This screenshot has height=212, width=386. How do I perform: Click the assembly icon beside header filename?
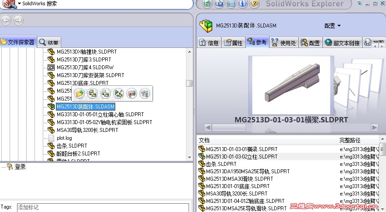point(206,26)
